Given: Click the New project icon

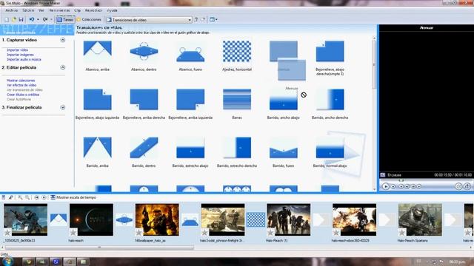Looking at the screenshot, I should pos(7,20).
